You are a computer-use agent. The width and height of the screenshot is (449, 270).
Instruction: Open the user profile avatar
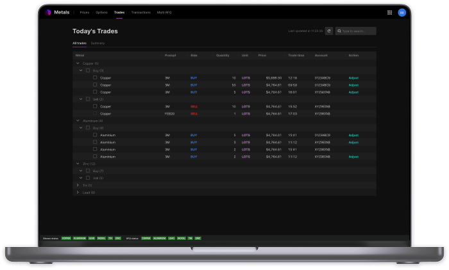coord(402,12)
